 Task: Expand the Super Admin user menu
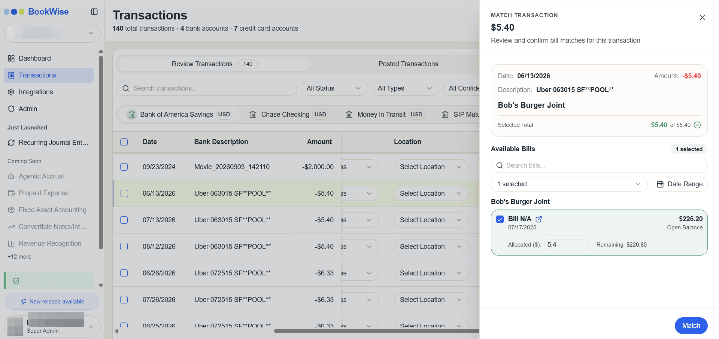pyautogui.click(x=52, y=327)
